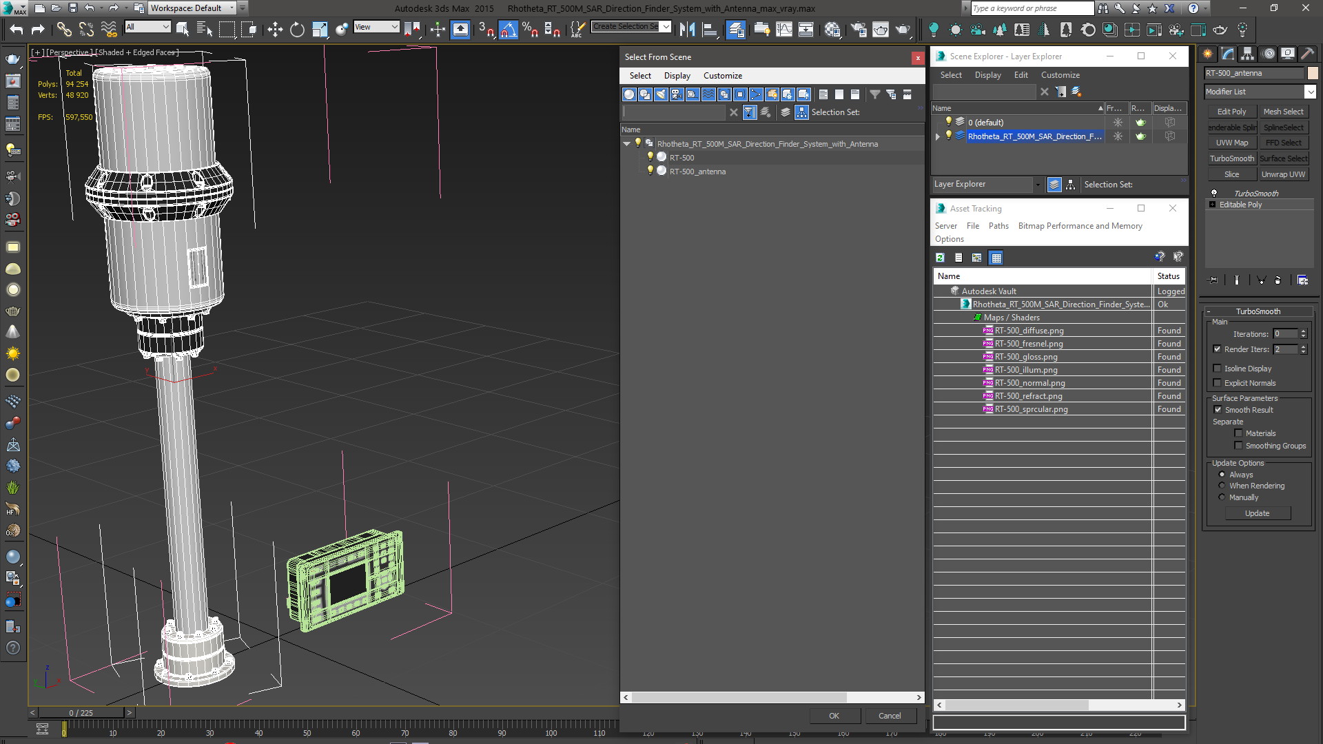Open the Modifier List dropdown
The width and height of the screenshot is (1323, 744).
1310,92
